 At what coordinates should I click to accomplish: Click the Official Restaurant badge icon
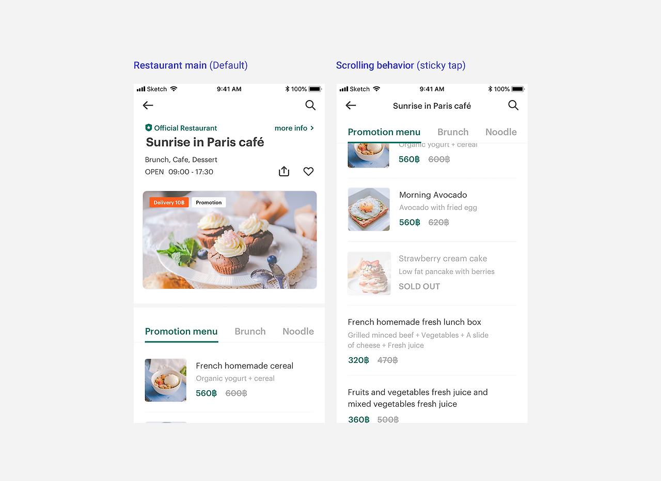[x=149, y=127]
